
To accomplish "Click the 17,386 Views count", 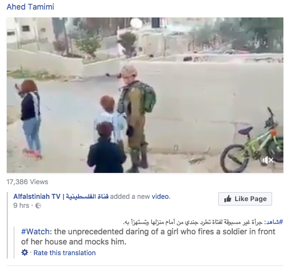I will click(x=28, y=182).
